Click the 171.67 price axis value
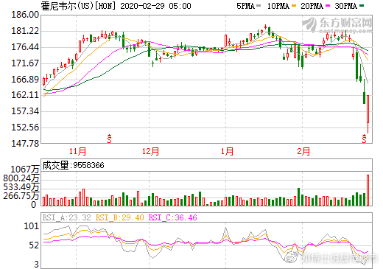 click(25, 63)
